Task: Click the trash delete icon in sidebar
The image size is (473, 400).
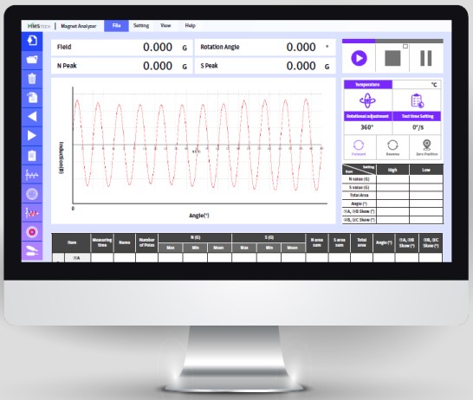Action: point(32,79)
